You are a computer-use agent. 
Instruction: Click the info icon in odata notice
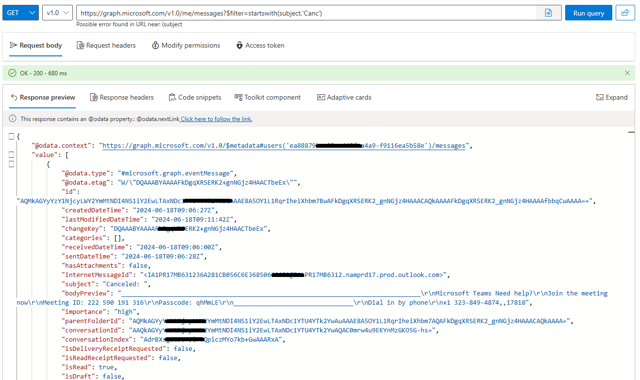(x=12, y=119)
